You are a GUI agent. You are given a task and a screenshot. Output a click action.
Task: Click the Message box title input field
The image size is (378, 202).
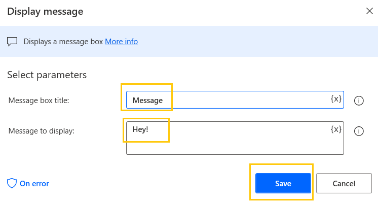click(x=235, y=100)
